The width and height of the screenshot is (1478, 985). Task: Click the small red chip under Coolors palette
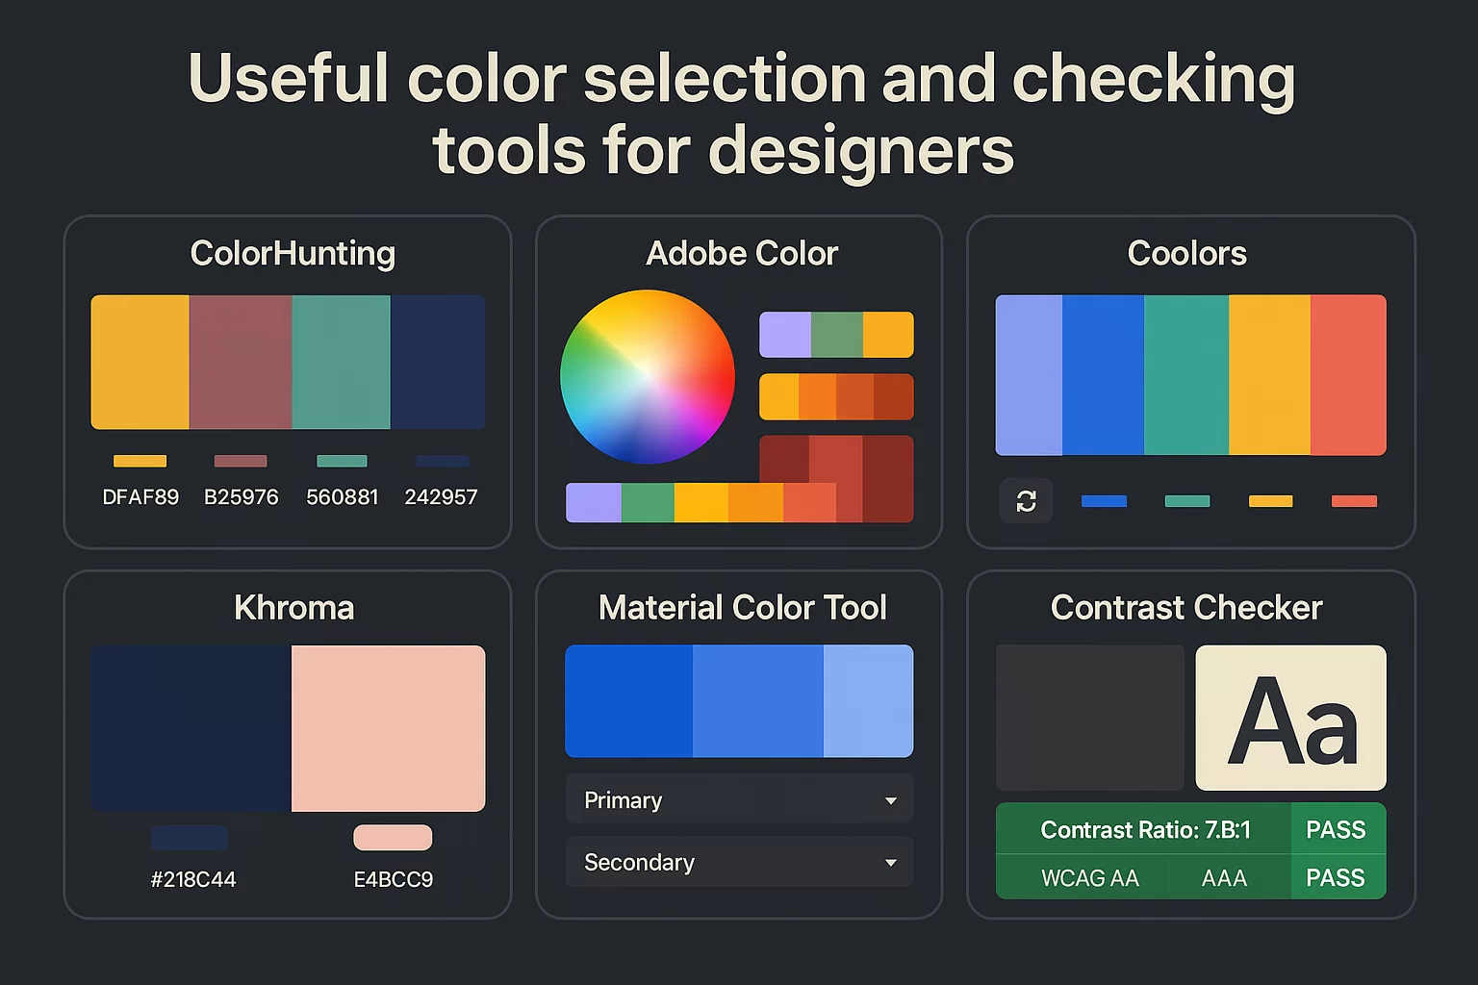tap(1354, 501)
